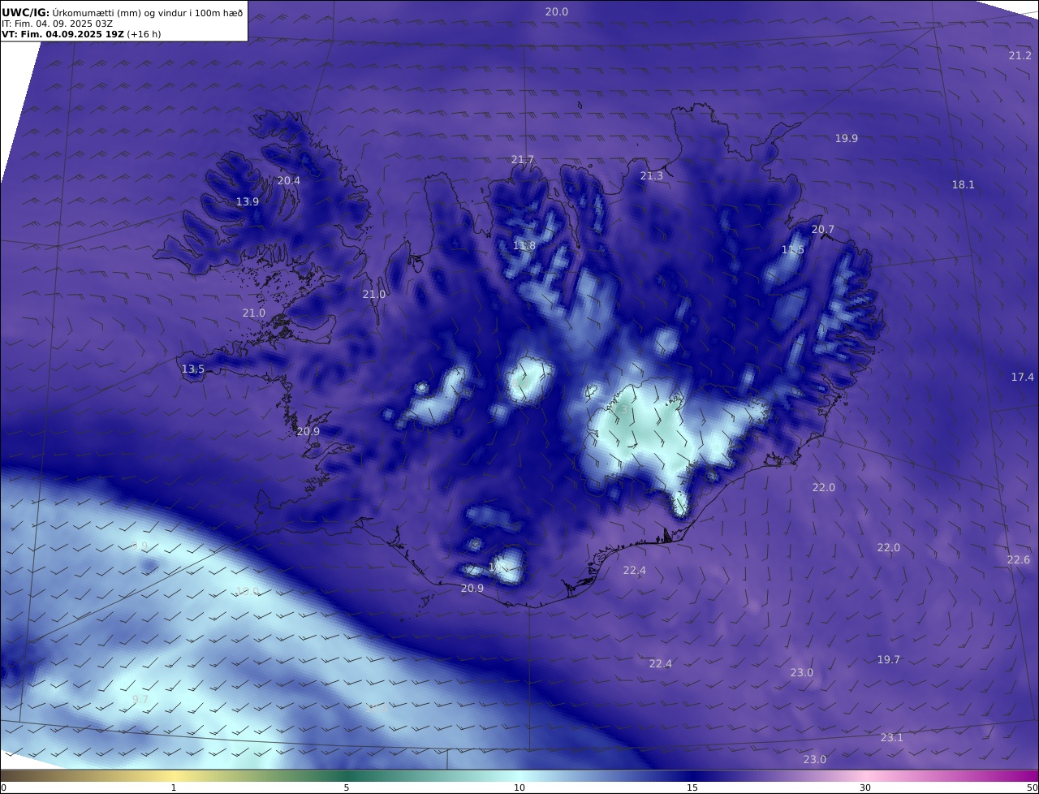Viewport: 1039px width, 794px height.
Task: Click the 23.1 value label
Action: point(892,738)
